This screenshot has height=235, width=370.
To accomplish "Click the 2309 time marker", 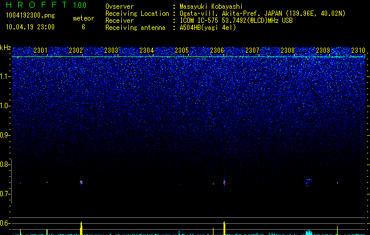I will 323,51.
